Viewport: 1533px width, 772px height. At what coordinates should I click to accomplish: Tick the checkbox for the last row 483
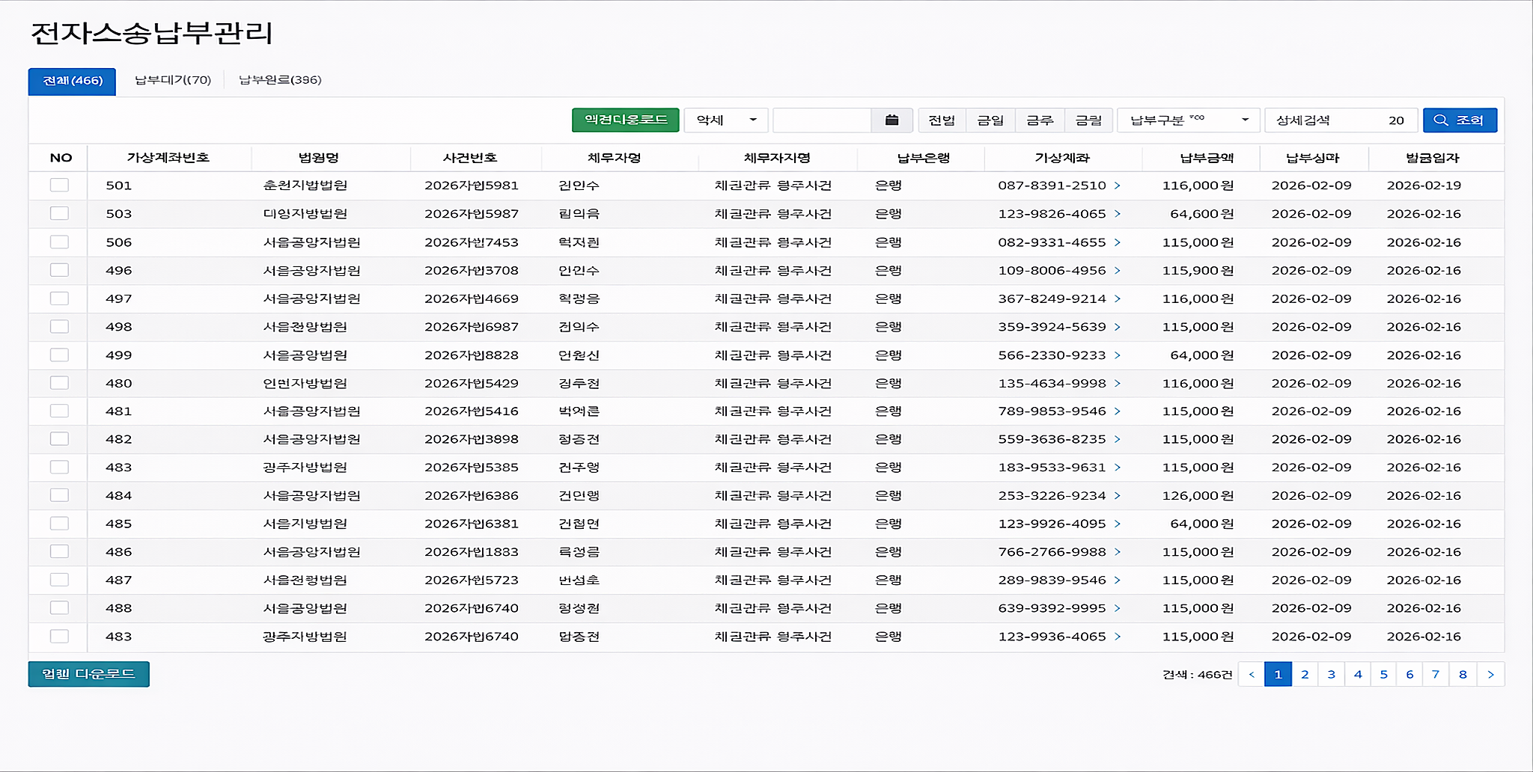tap(59, 637)
